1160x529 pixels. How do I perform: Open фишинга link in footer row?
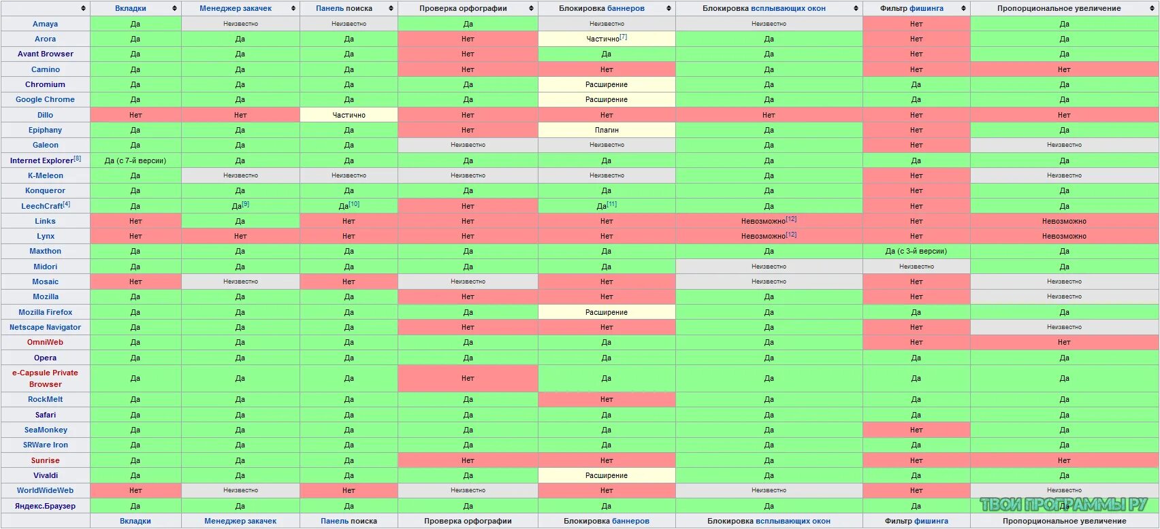tap(932, 522)
